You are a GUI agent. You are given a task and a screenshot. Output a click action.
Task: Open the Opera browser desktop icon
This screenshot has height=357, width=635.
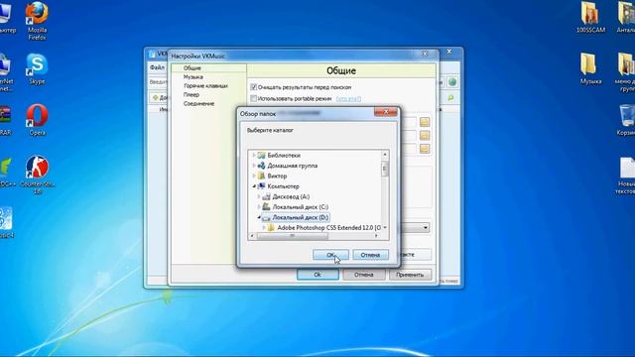(x=37, y=120)
